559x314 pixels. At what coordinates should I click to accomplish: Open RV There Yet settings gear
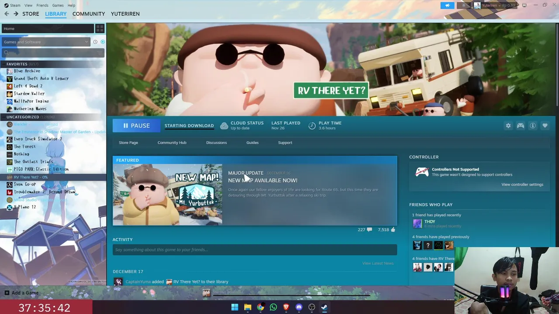point(508,126)
